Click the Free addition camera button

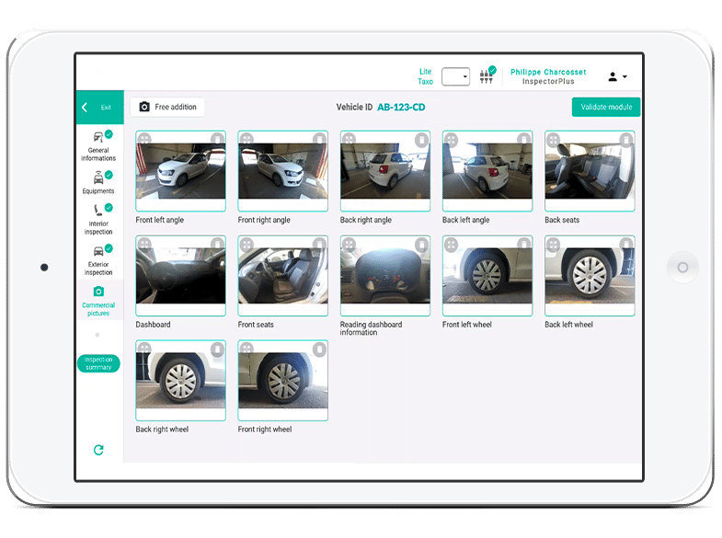(x=167, y=107)
